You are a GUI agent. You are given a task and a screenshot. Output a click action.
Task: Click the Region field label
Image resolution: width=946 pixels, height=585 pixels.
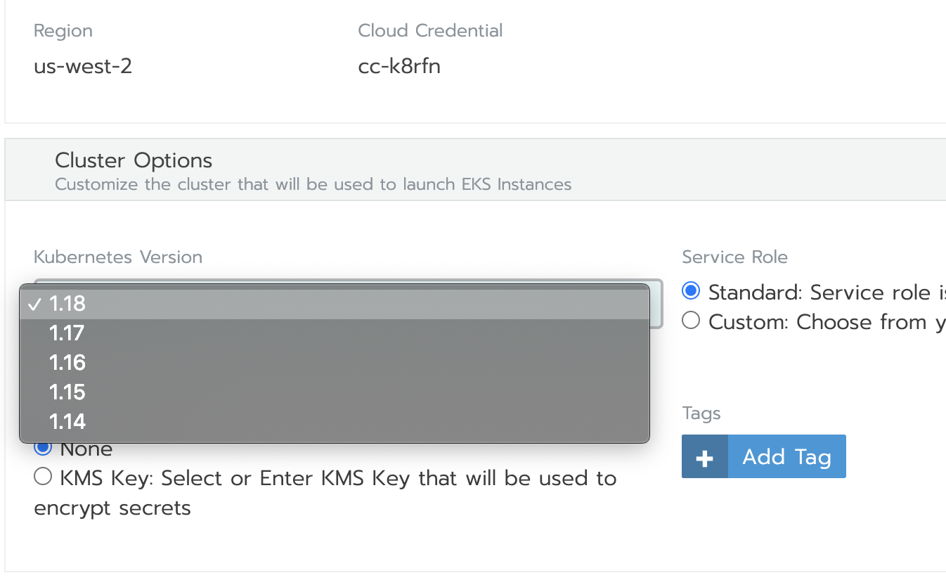(63, 30)
